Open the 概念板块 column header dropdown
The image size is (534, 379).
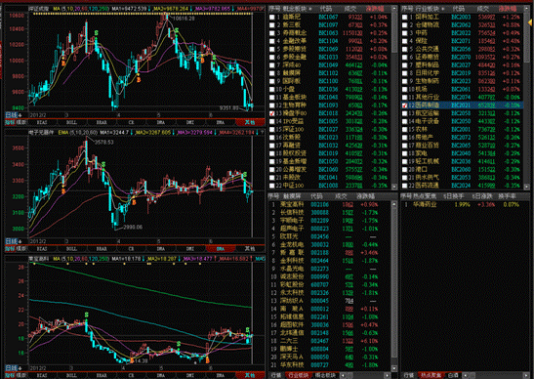point(297,9)
